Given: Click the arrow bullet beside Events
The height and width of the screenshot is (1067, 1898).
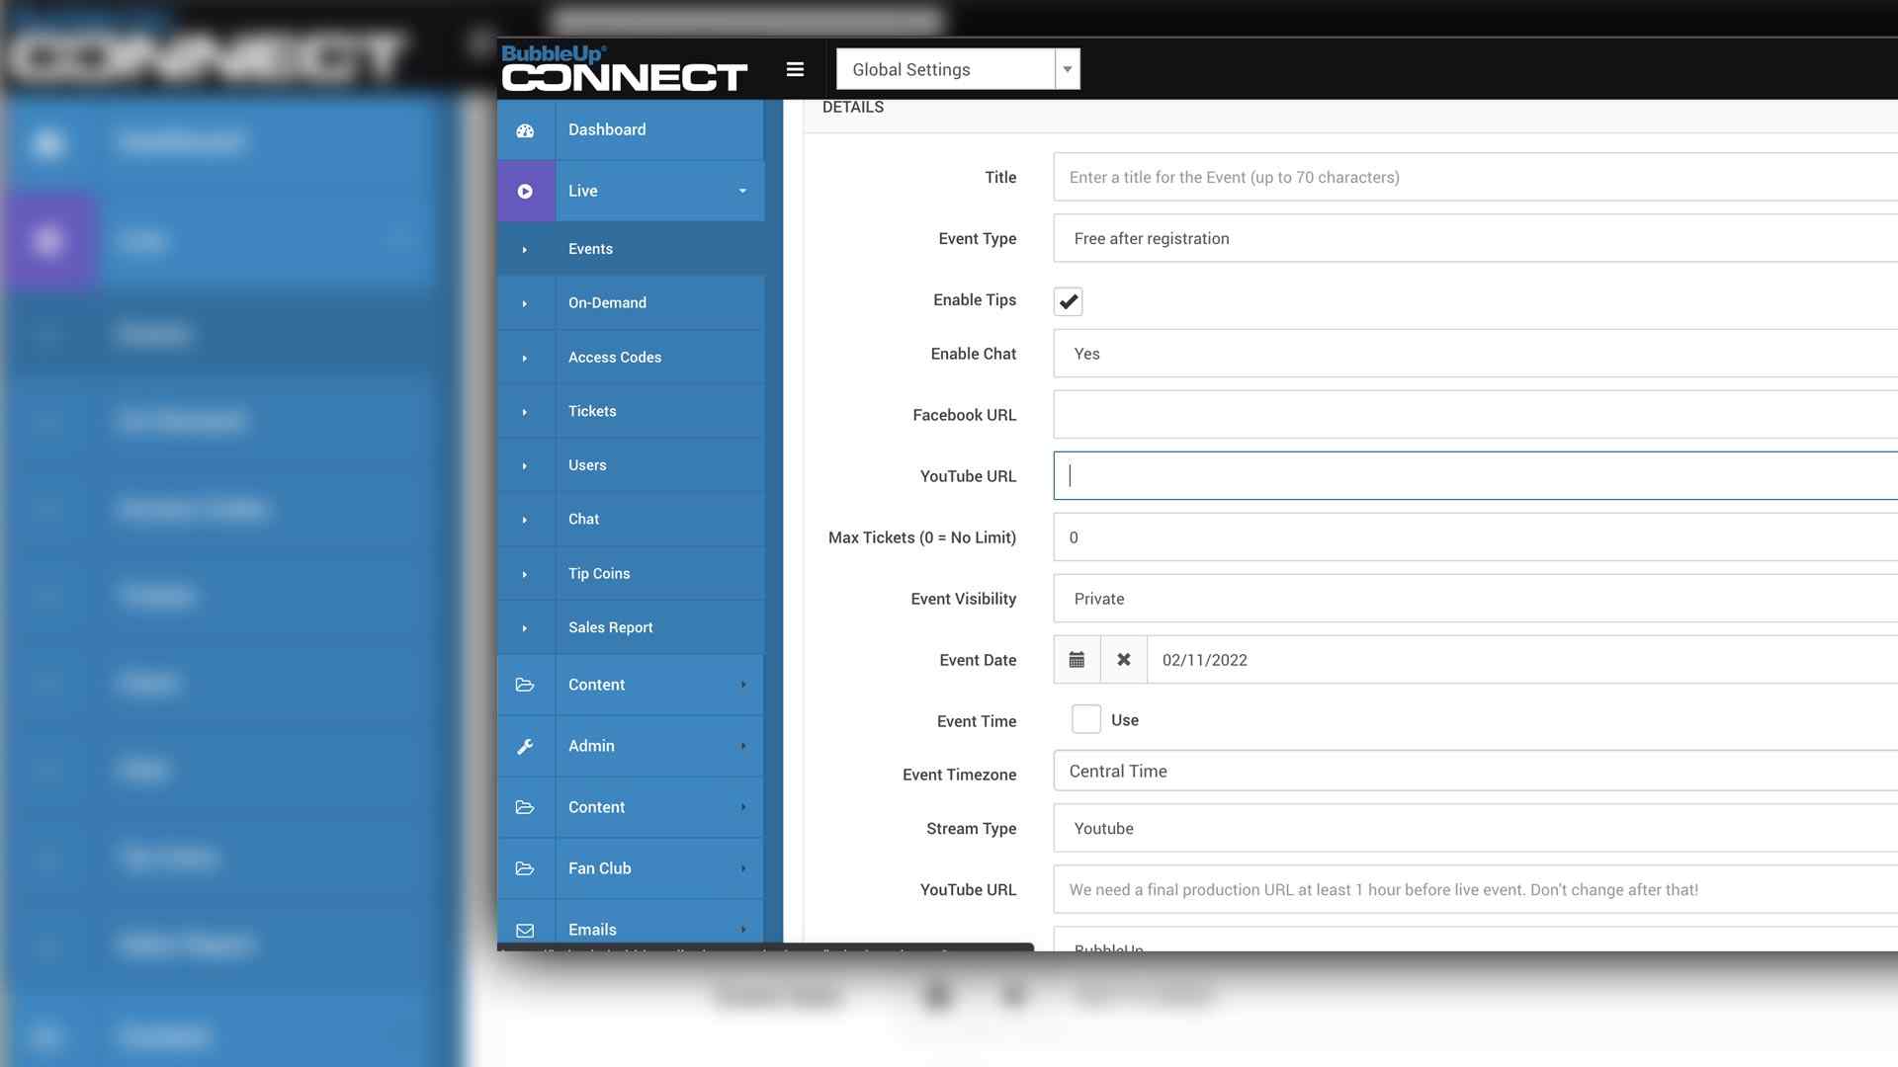Looking at the screenshot, I should pos(525,250).
